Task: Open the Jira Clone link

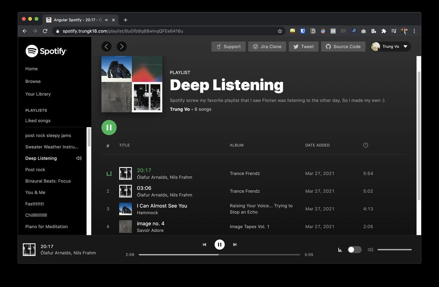Action: coord(267,46)
